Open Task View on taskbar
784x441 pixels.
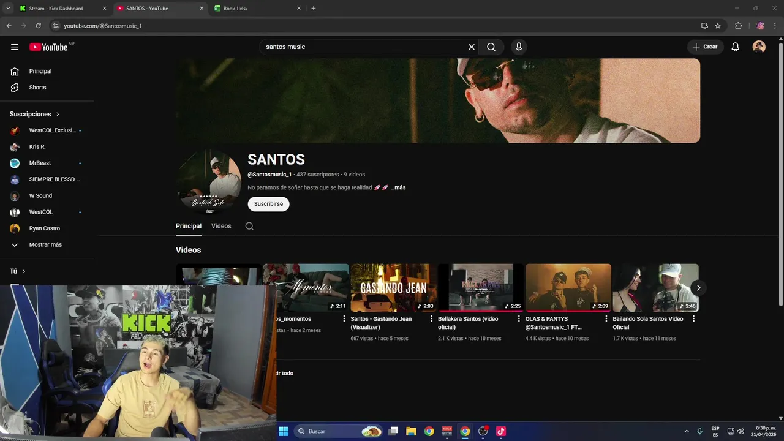coord(393,431)
